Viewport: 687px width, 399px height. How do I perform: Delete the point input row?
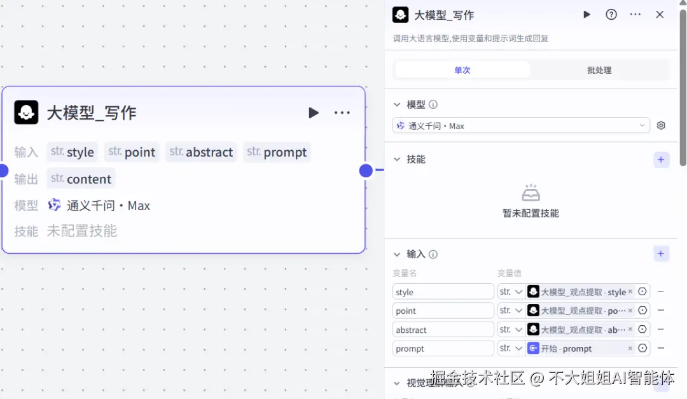tap(661, 310)
